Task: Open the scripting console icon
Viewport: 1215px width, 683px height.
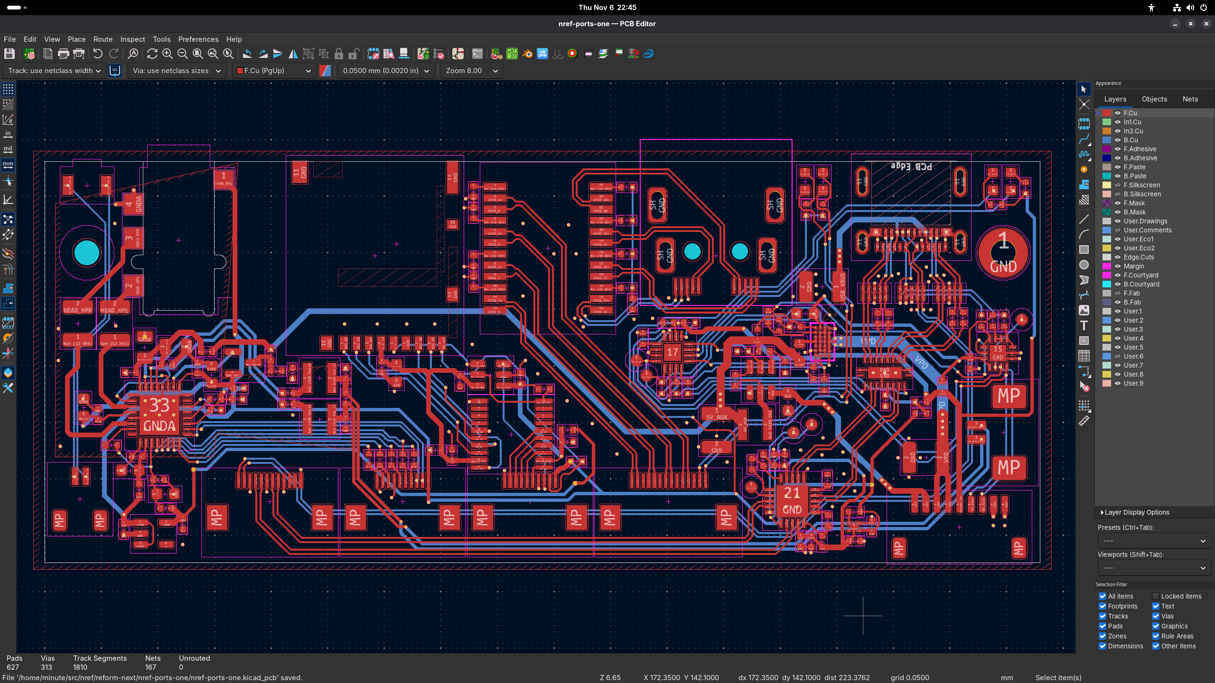Action: 477,54
